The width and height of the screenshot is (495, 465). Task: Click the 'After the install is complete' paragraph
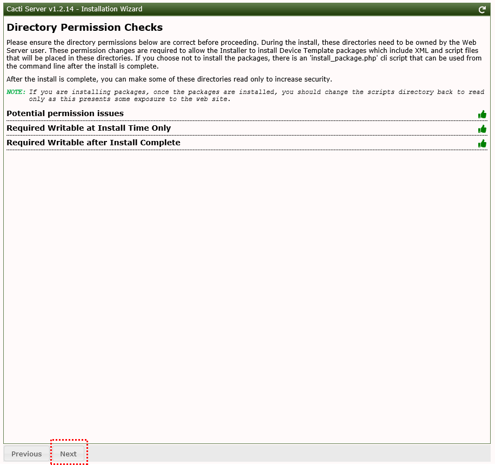coord(169,79)
